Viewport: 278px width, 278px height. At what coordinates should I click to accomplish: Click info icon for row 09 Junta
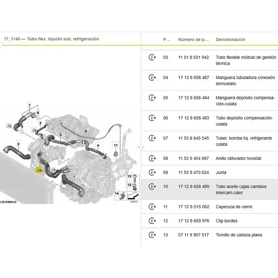152,172
